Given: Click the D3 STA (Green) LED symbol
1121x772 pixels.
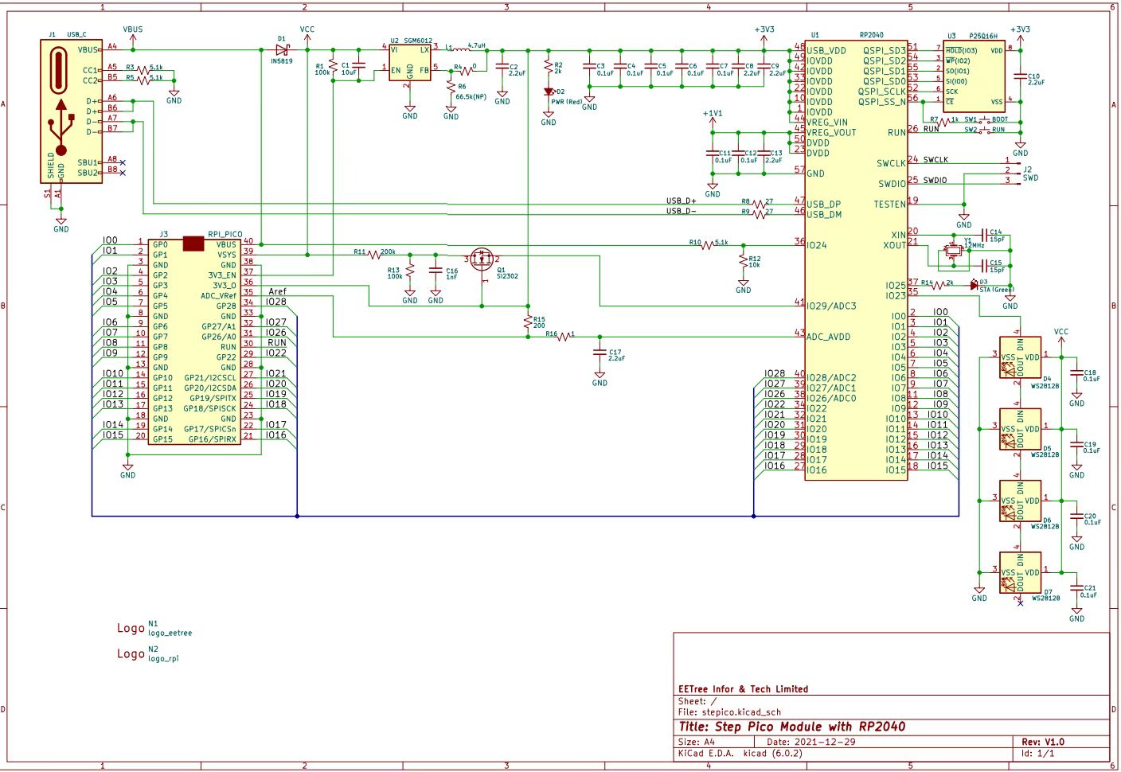Looking at the screenshot, I should (974, 284).
